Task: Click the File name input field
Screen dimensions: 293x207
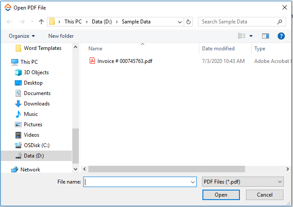Action: (137, 182)
